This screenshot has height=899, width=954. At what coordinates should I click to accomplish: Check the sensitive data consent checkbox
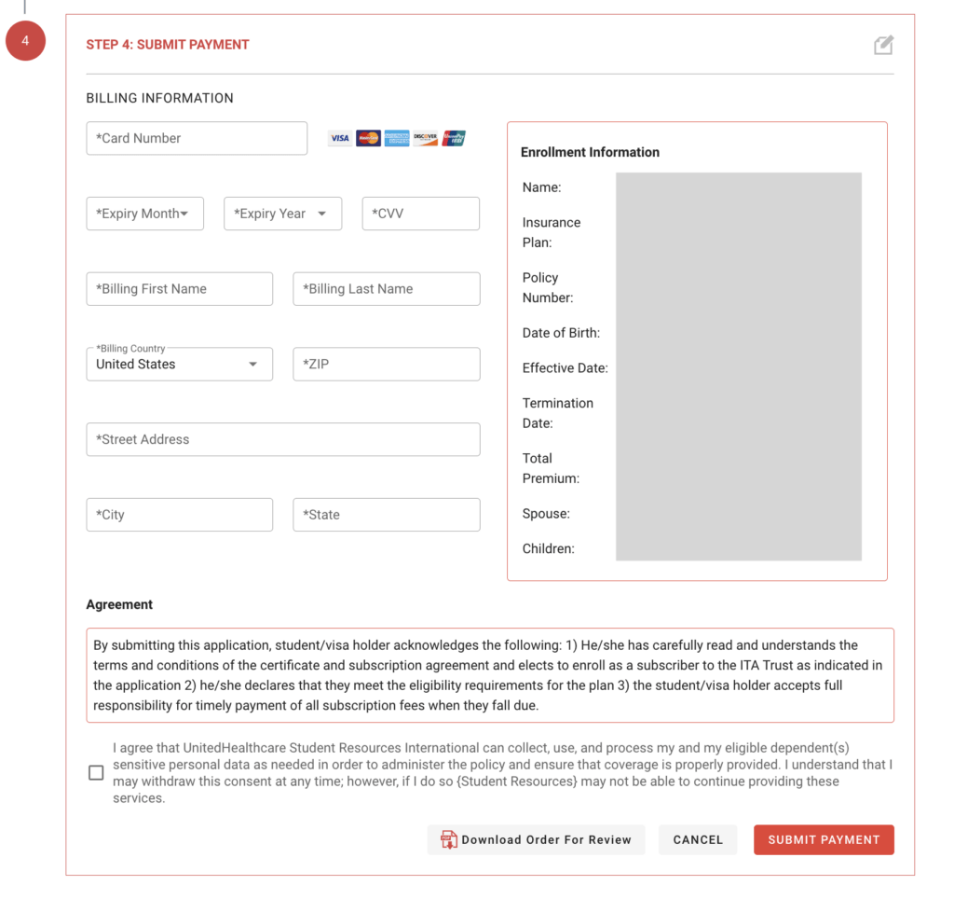click(x=96, y=772)
